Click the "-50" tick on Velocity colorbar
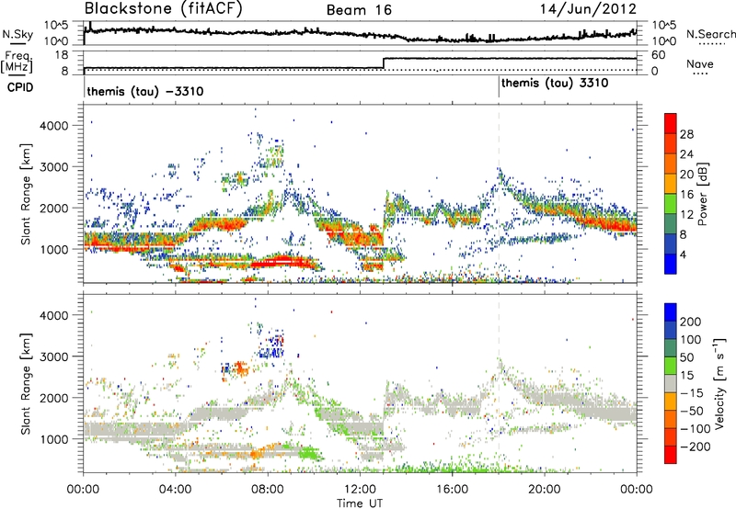The image size is (736, 509). coord(693,411)
